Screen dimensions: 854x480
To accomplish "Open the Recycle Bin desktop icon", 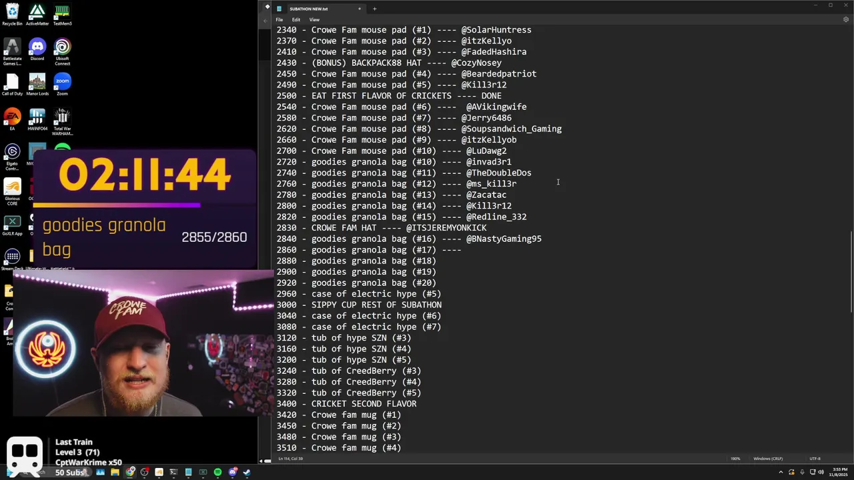I will coord(12,14).
